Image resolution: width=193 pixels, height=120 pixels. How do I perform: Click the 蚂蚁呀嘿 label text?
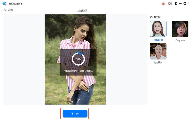[x=158, y=40]
